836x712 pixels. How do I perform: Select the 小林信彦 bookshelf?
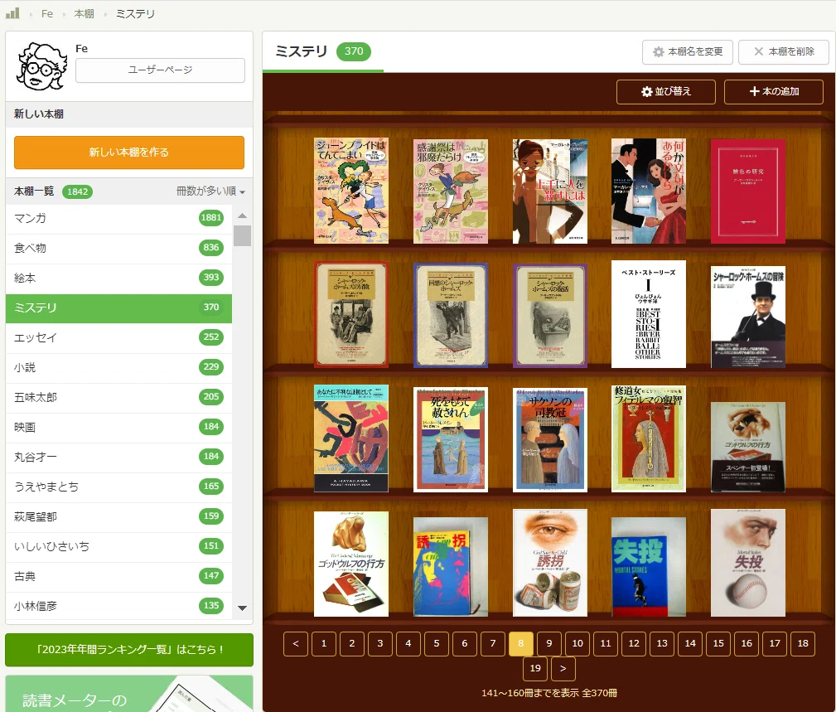[x=118, y=606]
